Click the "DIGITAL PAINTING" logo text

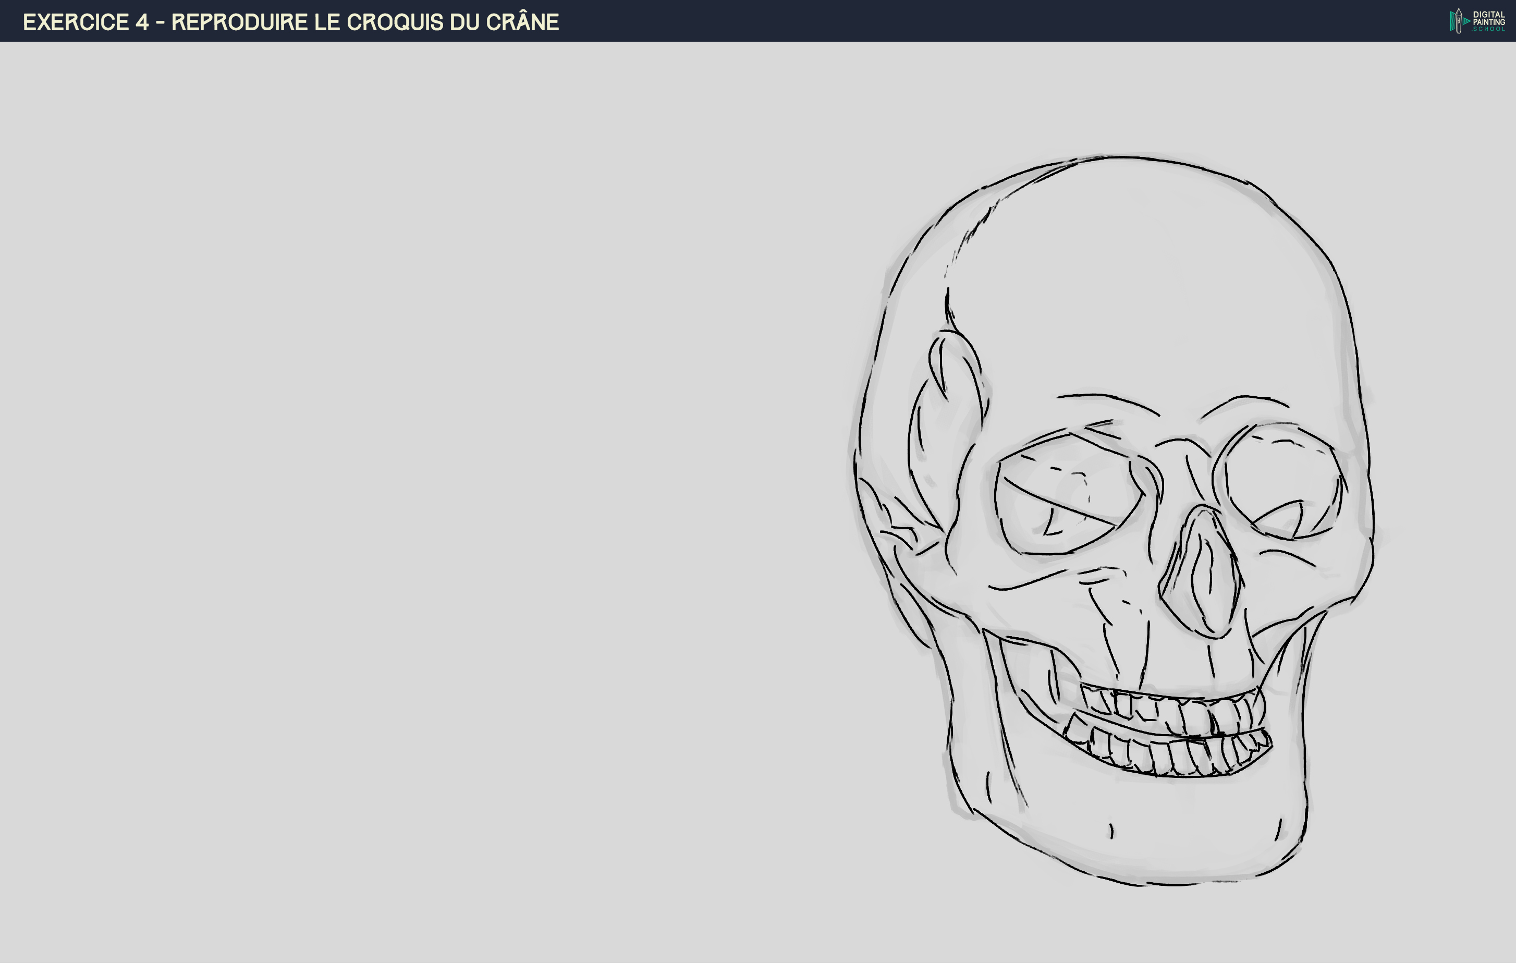coord(1489,17)
